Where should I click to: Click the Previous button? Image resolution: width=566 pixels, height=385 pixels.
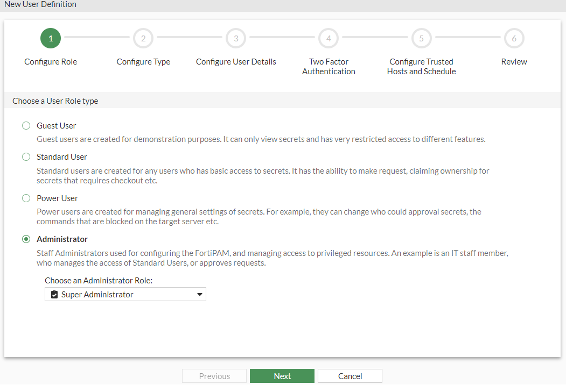pyautogui.click(x=214, y=376)
